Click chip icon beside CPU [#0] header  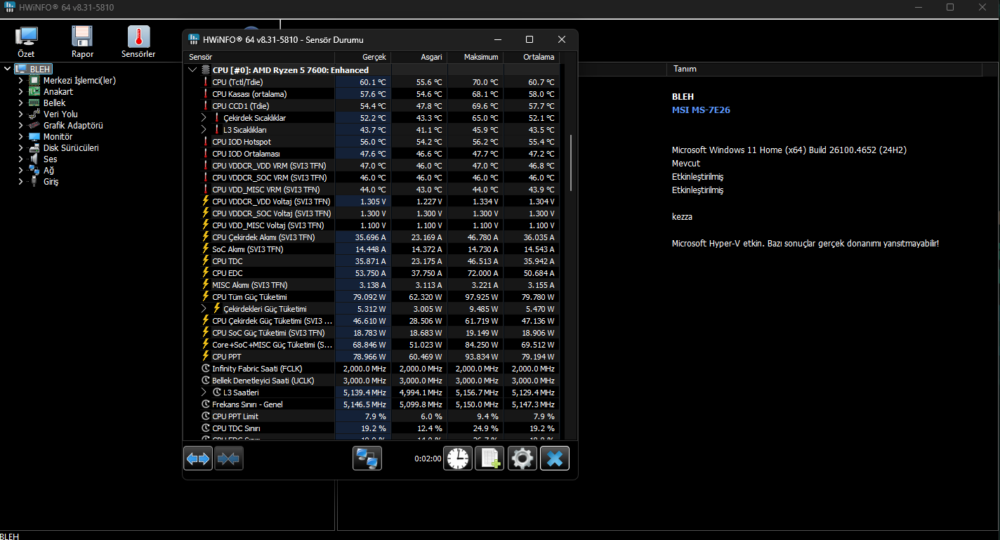click(x=205, y=70)
